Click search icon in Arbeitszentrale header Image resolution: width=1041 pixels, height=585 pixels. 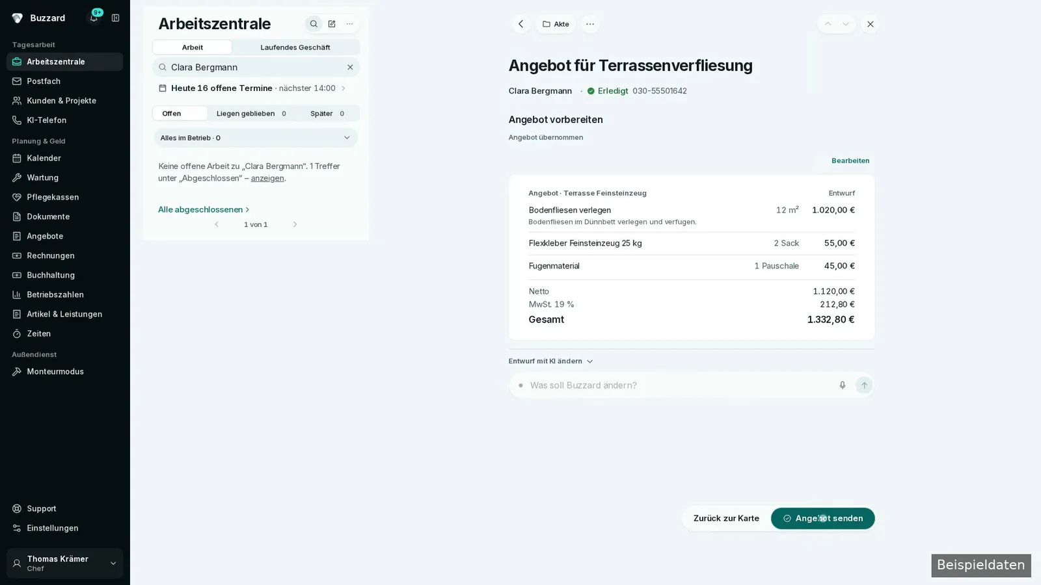tap(314, 24)
